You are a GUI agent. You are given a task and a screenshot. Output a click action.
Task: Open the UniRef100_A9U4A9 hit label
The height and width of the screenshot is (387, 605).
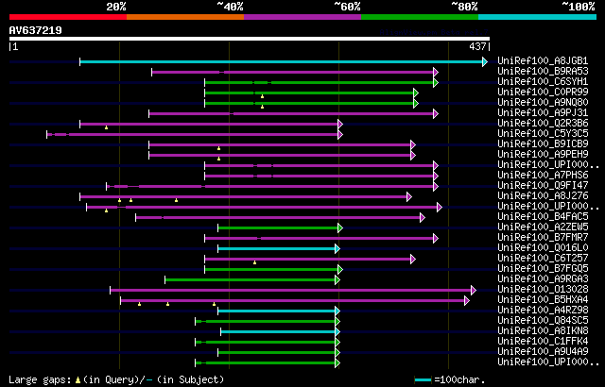point(543,352)
